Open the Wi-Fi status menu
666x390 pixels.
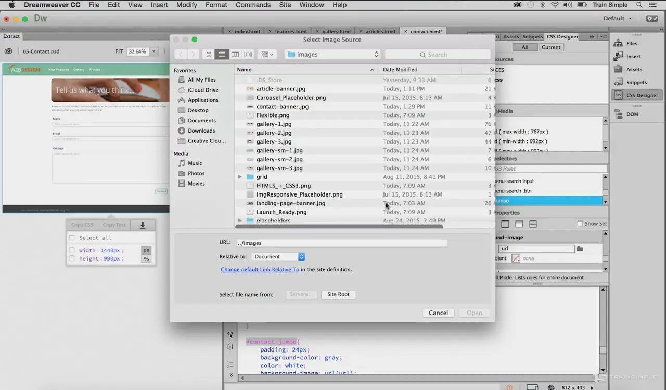tap(555, 5)
